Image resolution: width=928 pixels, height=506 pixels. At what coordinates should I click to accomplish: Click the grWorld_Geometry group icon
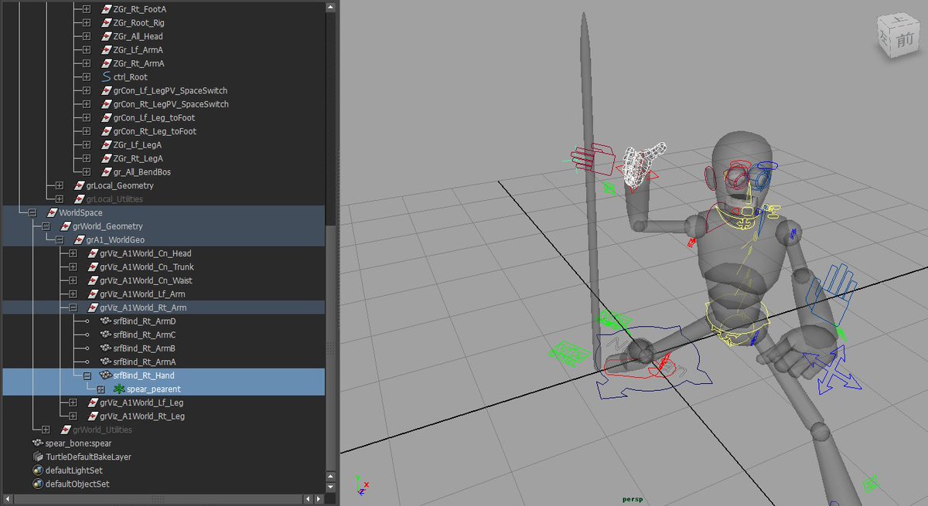pyautogui.click(x=65, y=226)
